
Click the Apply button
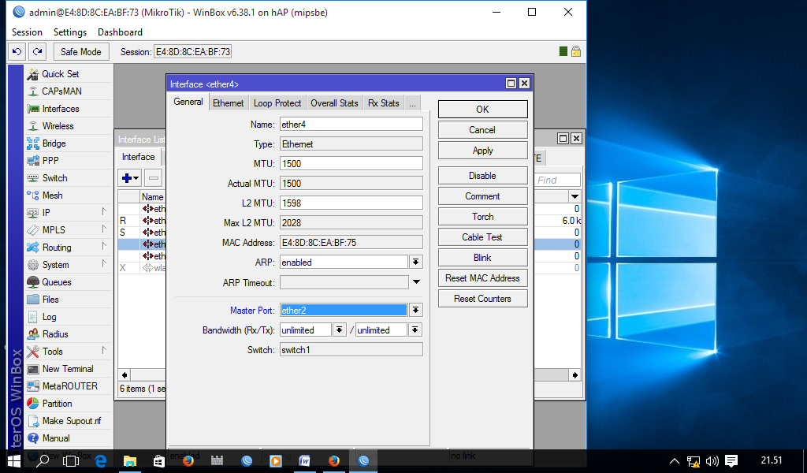[x=483, y=151]
